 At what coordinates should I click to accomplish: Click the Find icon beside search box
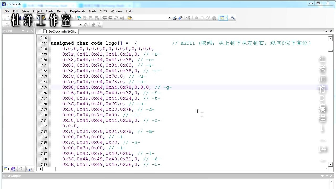(x=175, y=18)
